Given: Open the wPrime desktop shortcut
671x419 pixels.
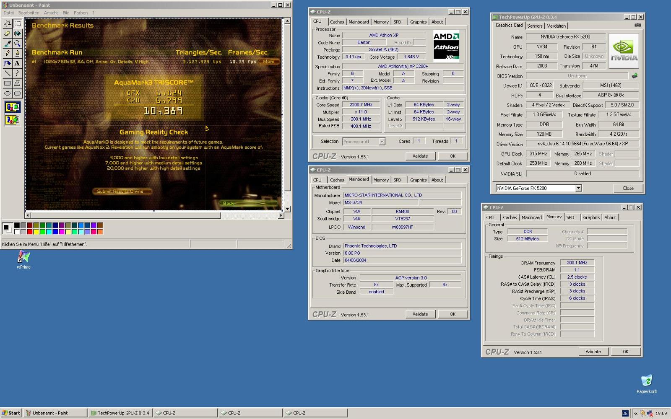Looking at the screenshot, I should [23, 259].
